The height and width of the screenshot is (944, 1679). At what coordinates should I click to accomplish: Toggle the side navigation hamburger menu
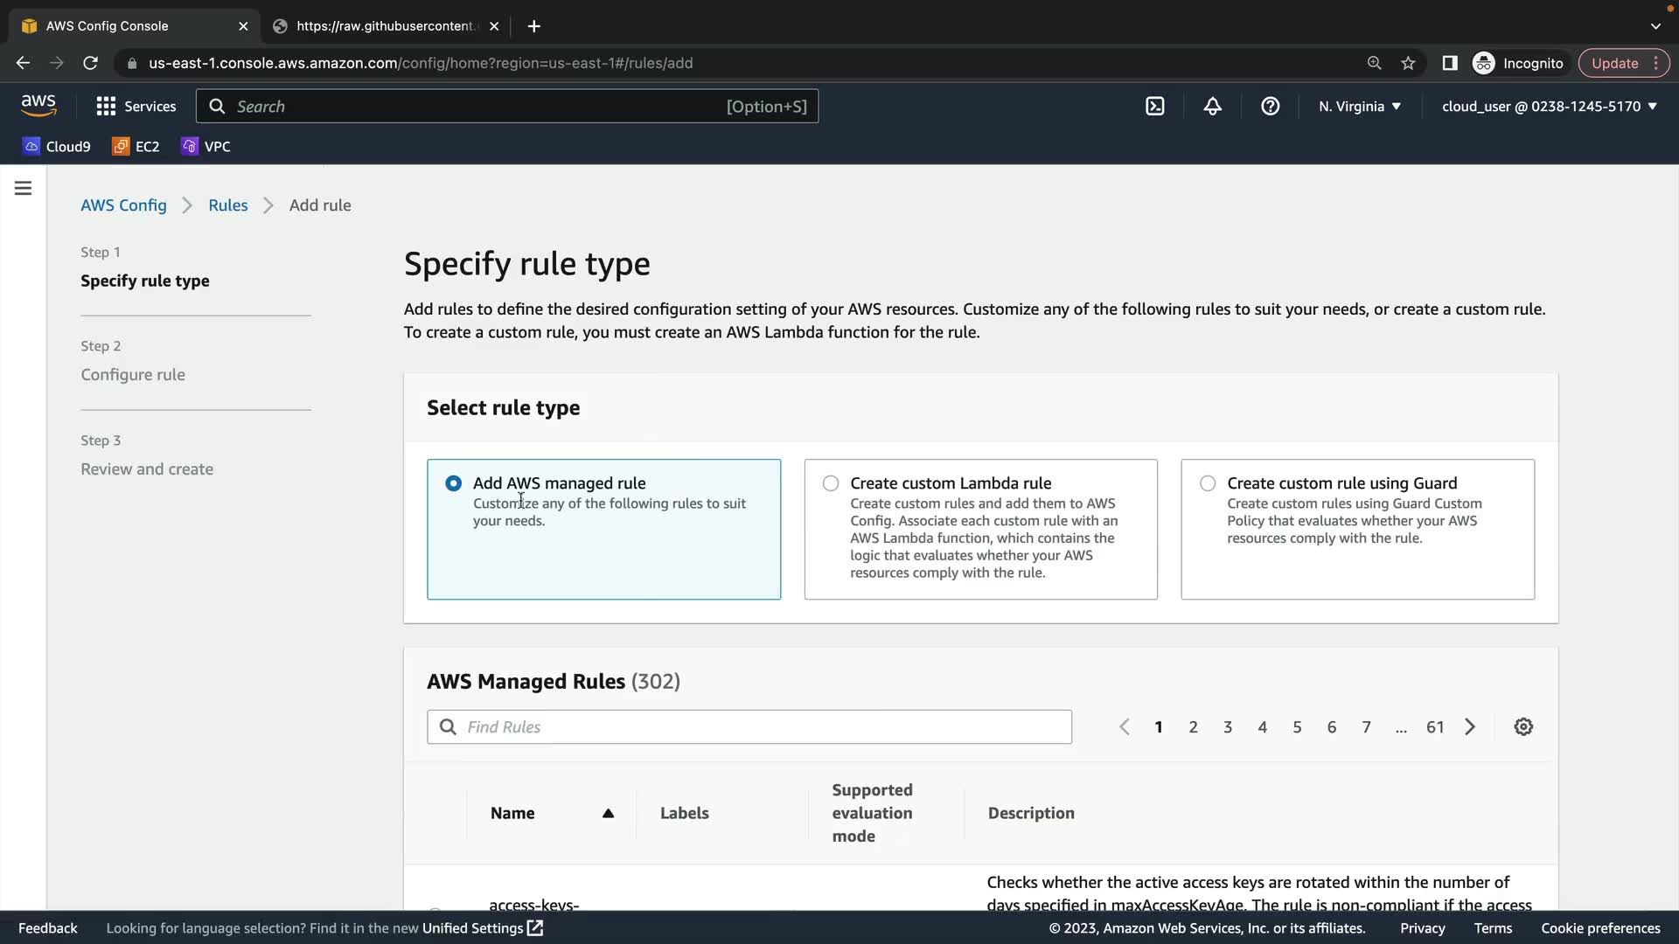(24, 188)
